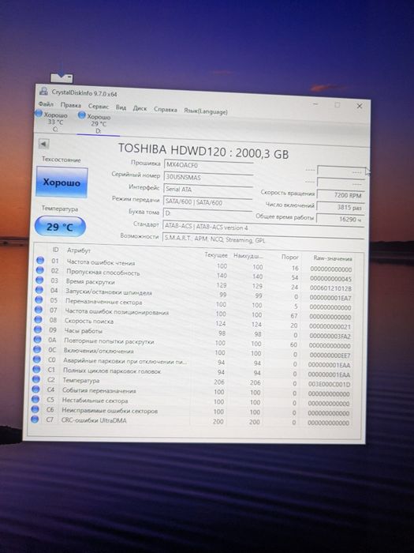Screen dimensions: 414x553
Task: Select the Скорость поиска row text
Action: point(88,322)
